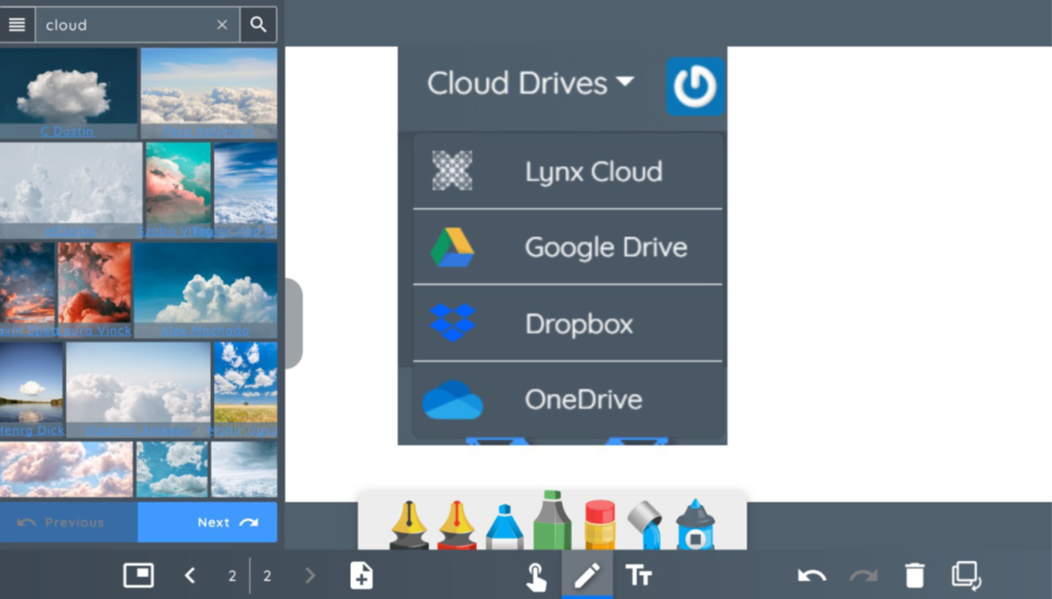
Task: Select the blue shape pen tool
Action: pos(695,524)
